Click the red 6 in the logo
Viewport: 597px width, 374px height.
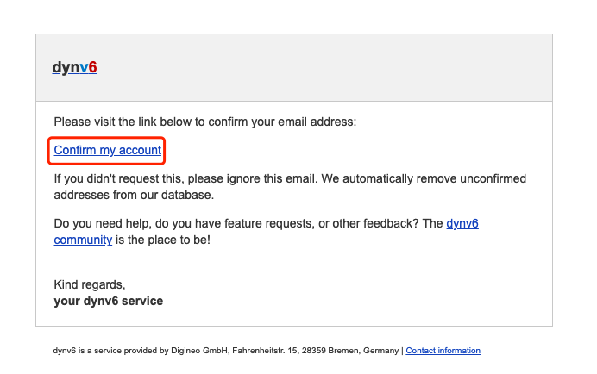[x=92, y=67]
